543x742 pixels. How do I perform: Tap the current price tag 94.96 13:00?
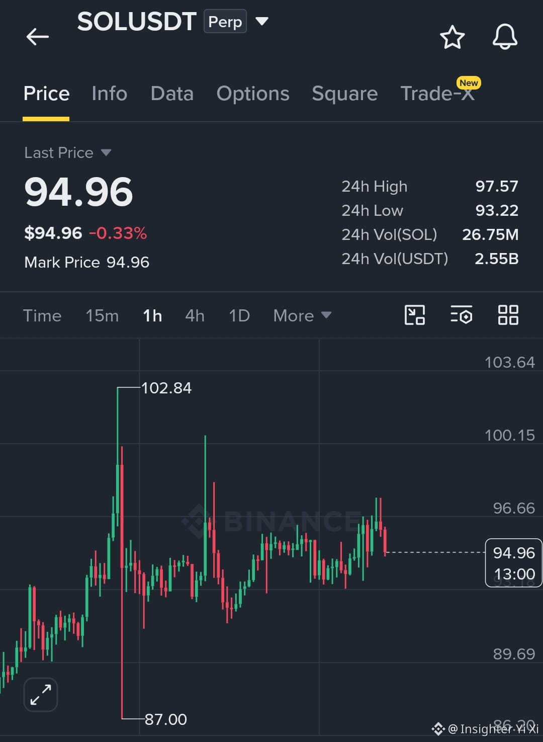[x=514, y=563]
